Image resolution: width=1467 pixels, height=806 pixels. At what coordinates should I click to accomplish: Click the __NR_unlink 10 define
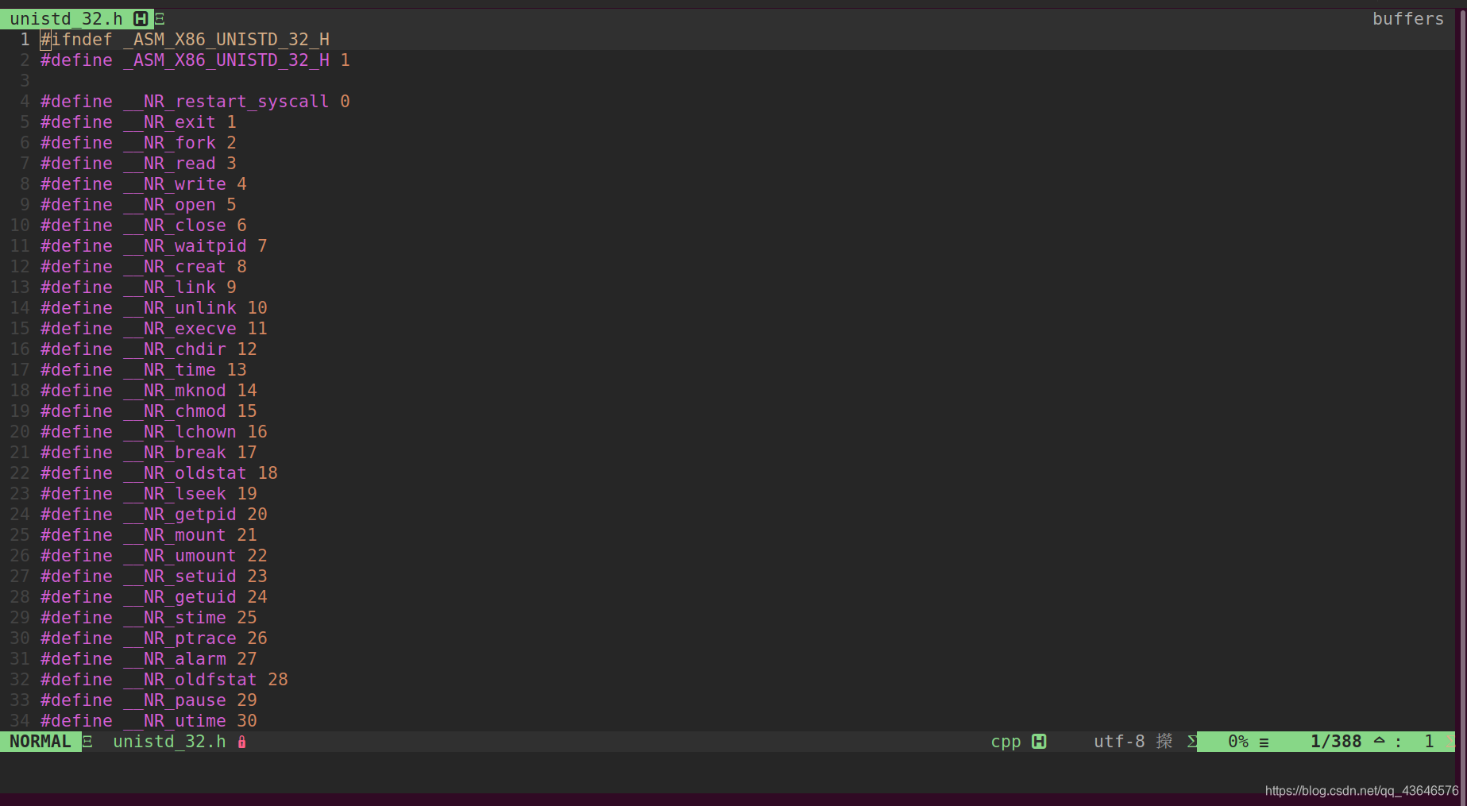(154, 308)
